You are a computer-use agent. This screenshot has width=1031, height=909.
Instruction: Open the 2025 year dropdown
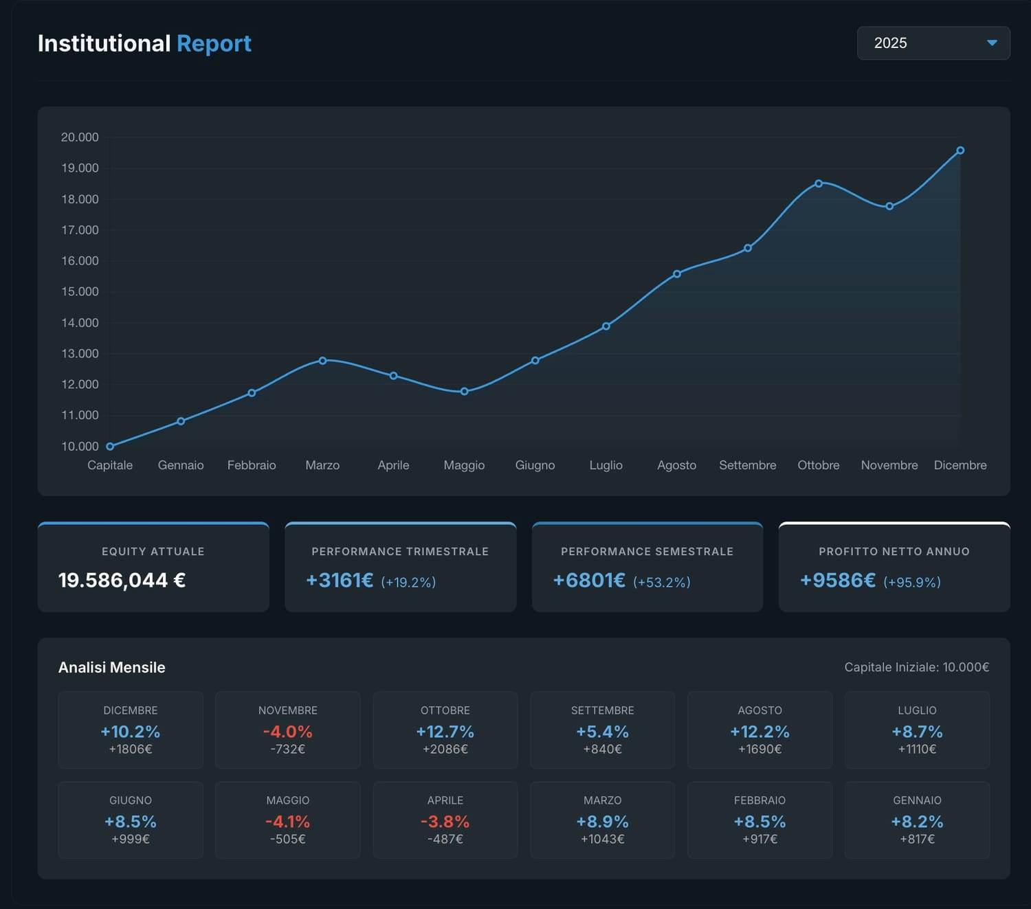(933, 43)
